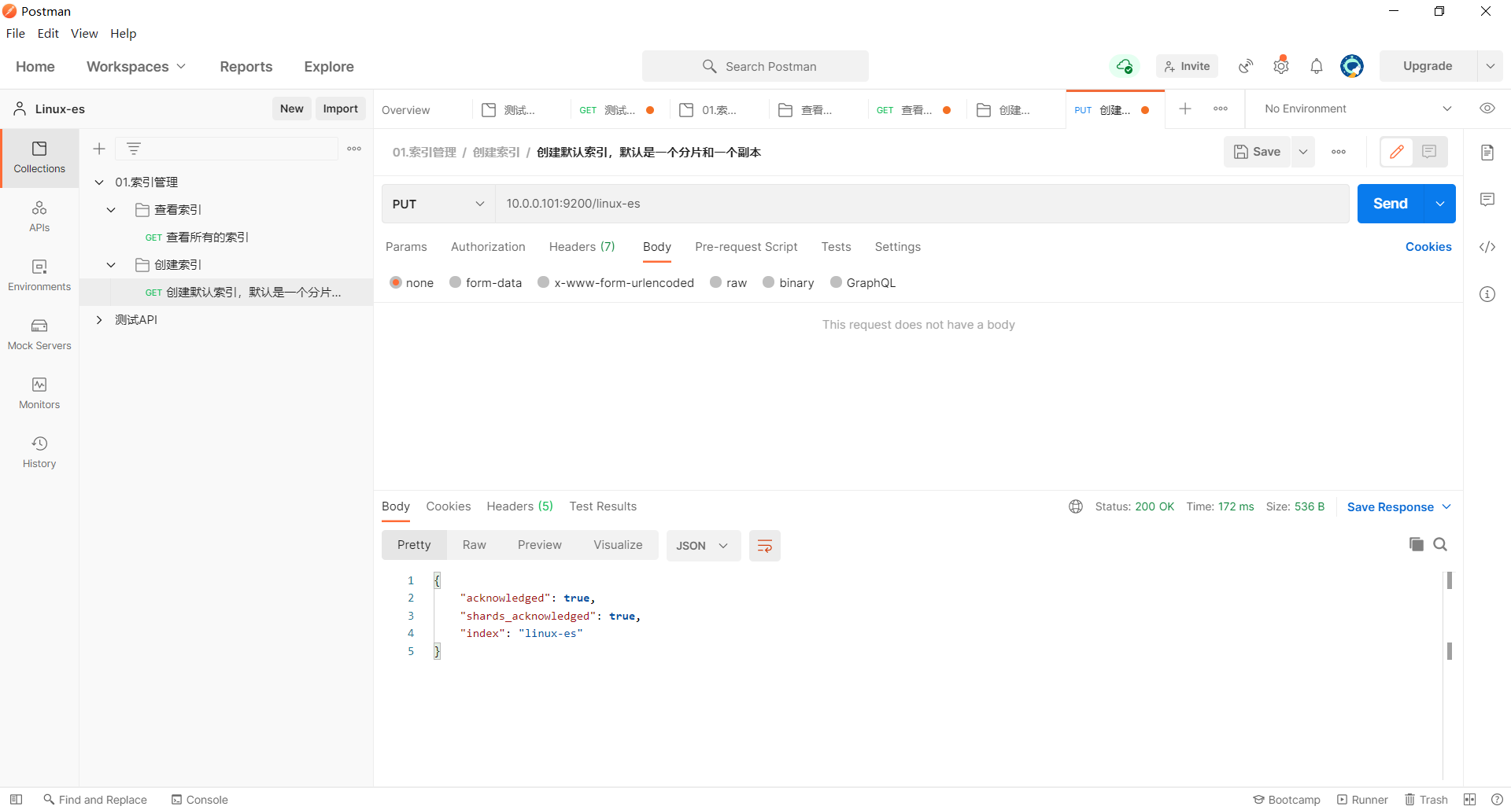Open the Collections sidebar panel
Screen dimensions: 1511x810
(39, 158)
